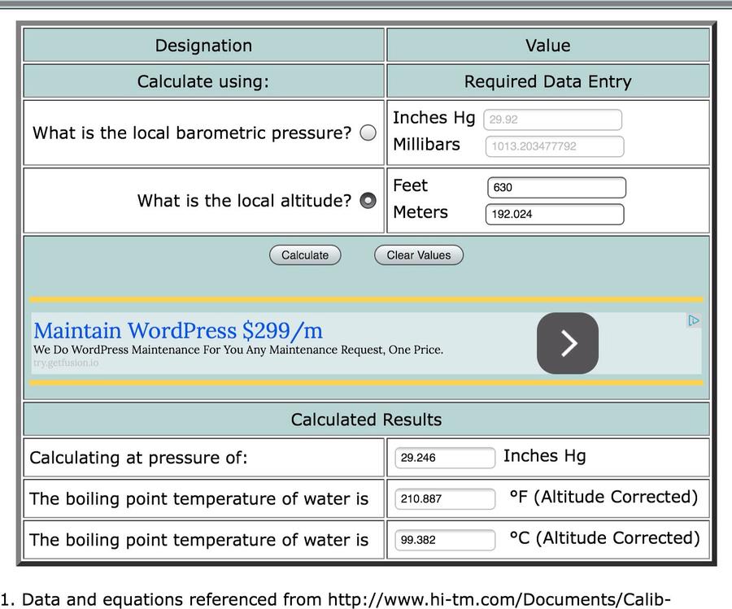Click the "What is the local altitude?" label

tap(244, 201)
